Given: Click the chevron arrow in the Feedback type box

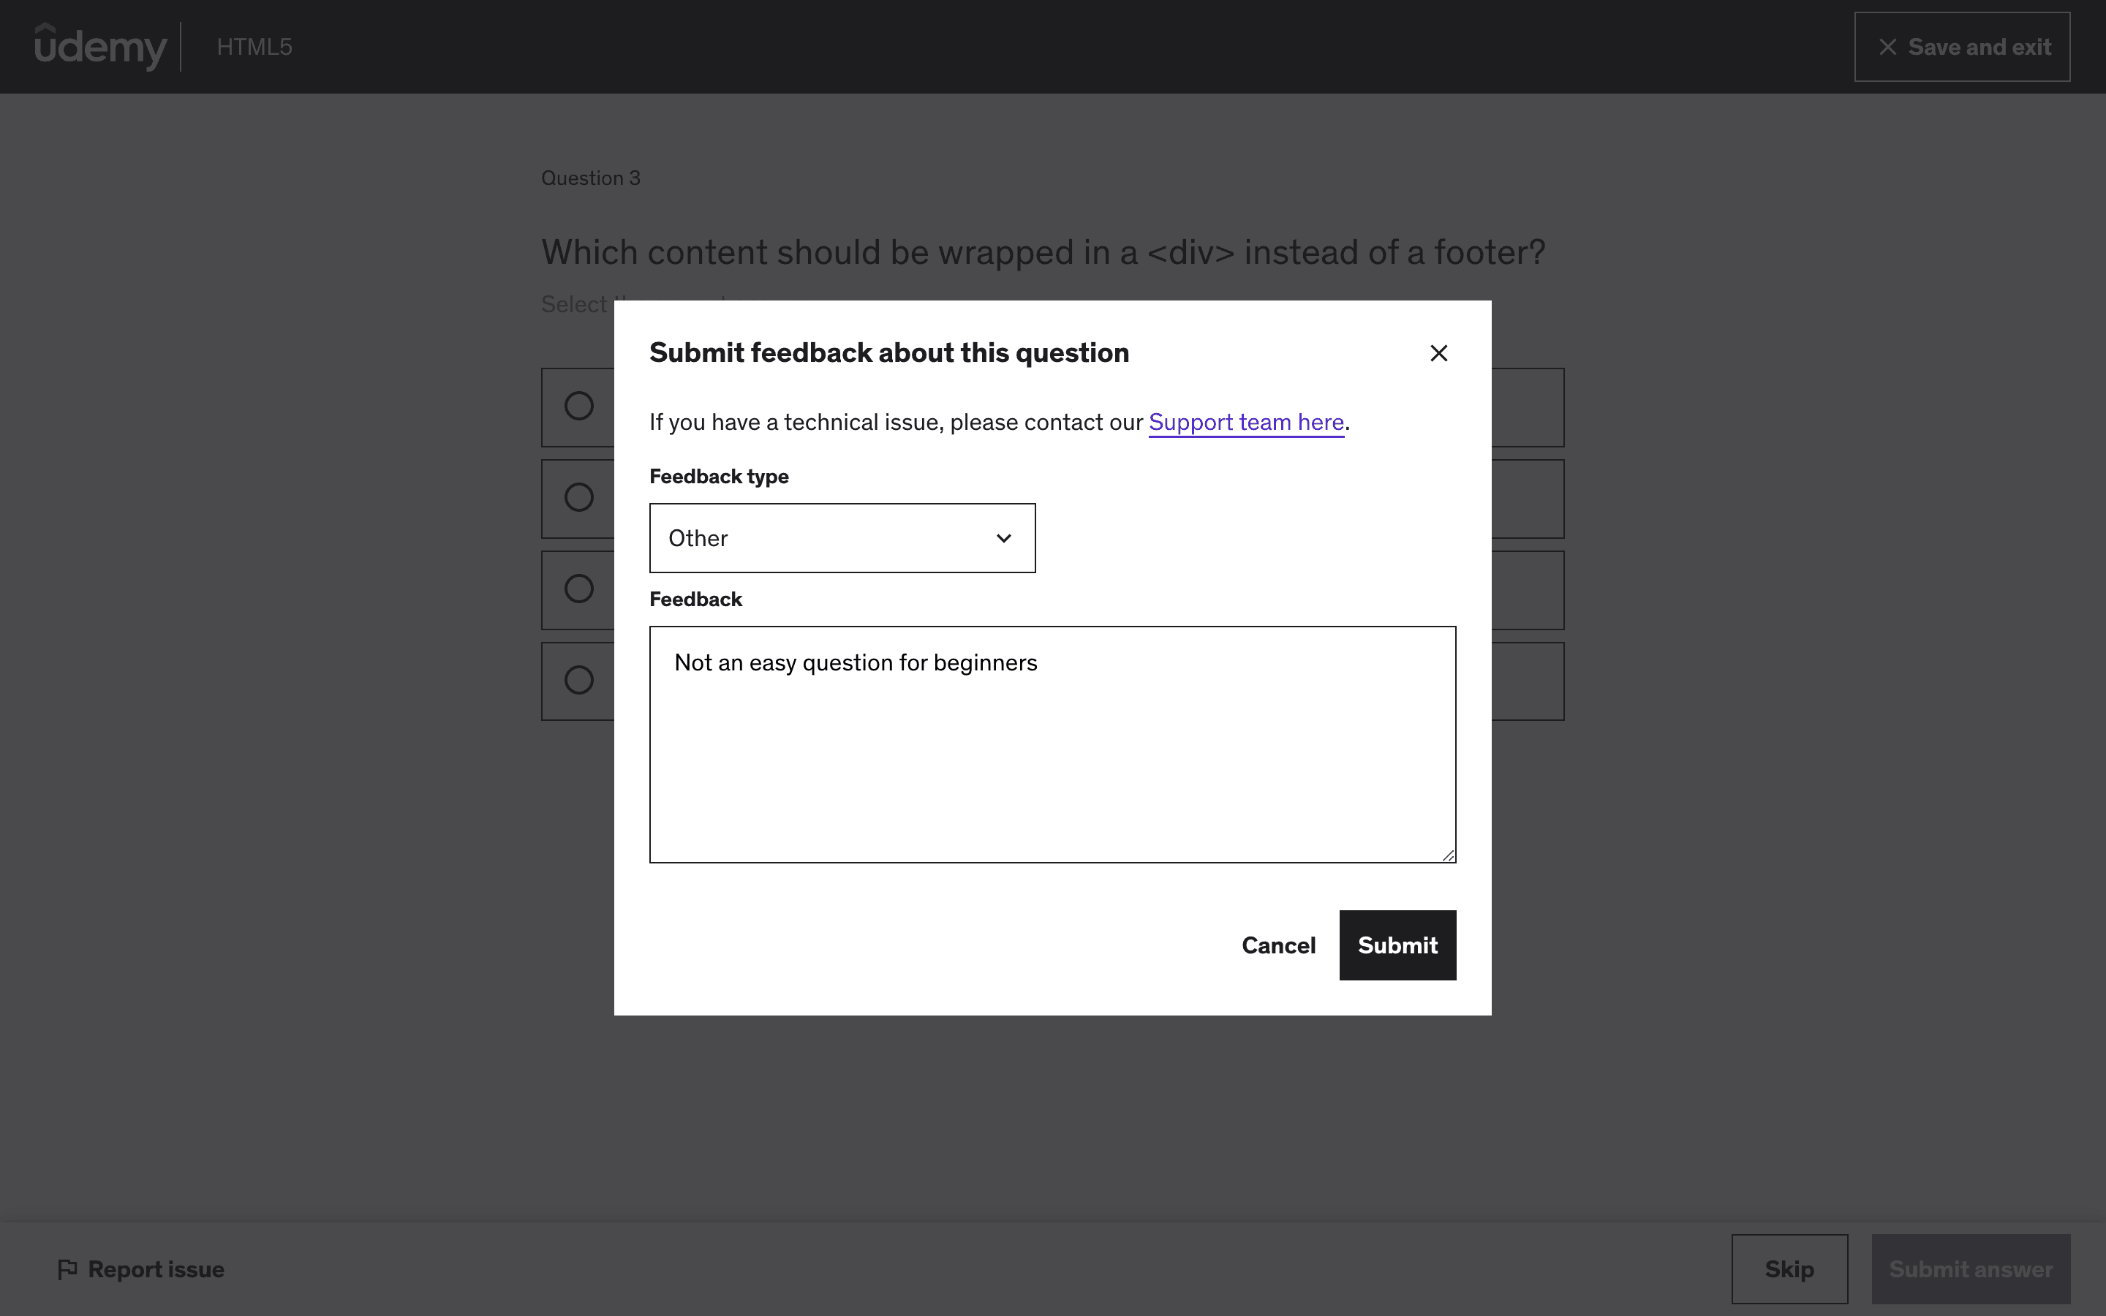Looking at the screenshot, I should [x=1003, y=539].
